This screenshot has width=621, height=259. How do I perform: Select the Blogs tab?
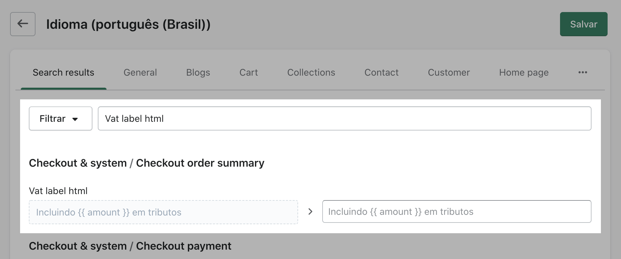(198, 73)
